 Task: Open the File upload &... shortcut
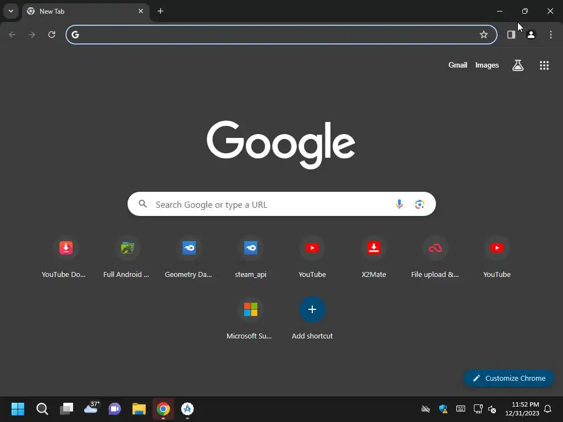(435, 258)
